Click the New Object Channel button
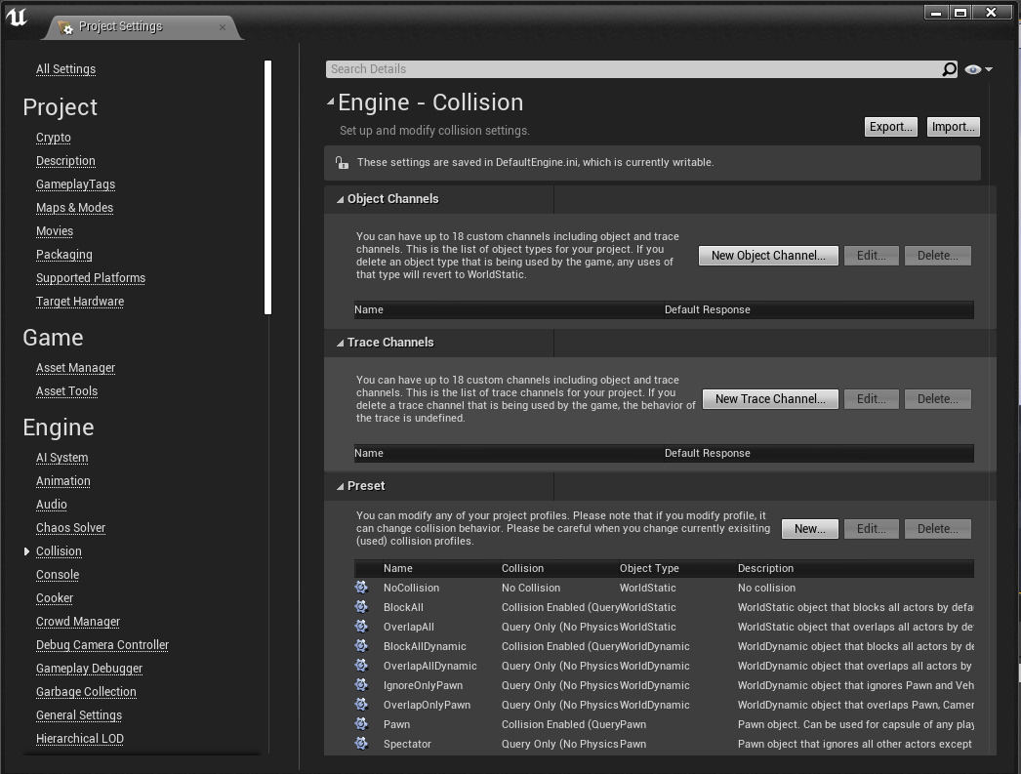 [x=768, y=256]
